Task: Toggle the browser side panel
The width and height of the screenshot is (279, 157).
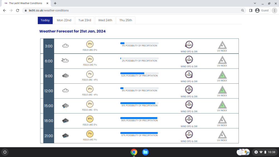Action: (251, 11)
